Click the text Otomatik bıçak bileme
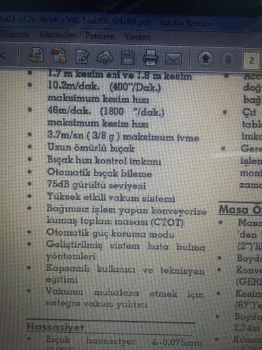The width and height of the screenshot is (262, 350). (100, 173)
